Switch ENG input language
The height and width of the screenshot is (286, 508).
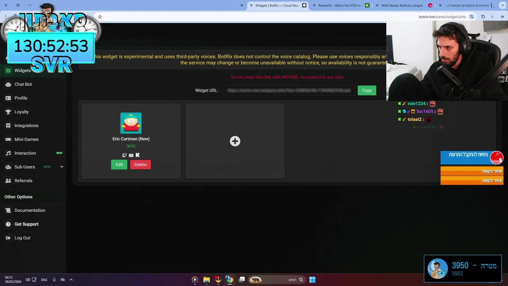(x=44, y=280)
